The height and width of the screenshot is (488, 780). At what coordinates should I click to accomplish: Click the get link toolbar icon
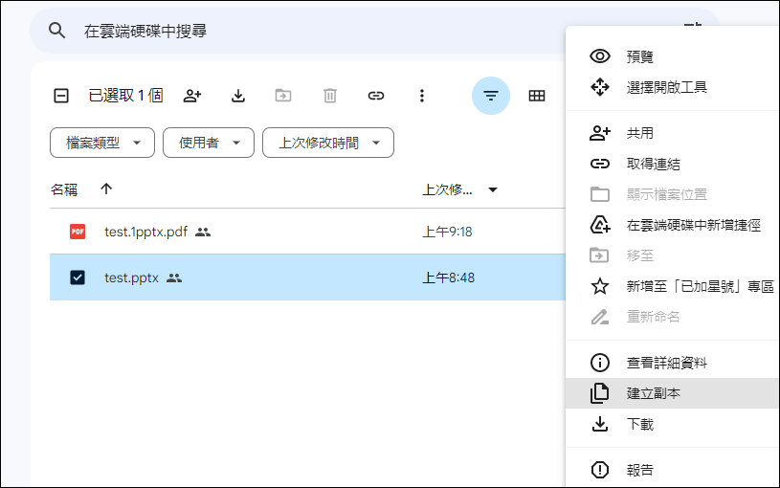pos(376,96)
